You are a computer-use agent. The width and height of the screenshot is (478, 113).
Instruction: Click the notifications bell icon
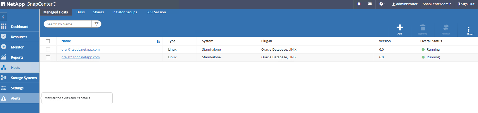click(359, 4)
